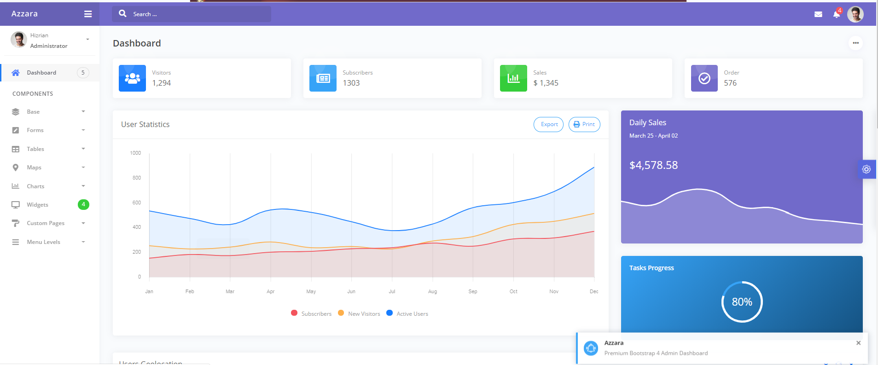878x365 pixels.
Task: Click the Maps pin icon
Action: [16, 168]
